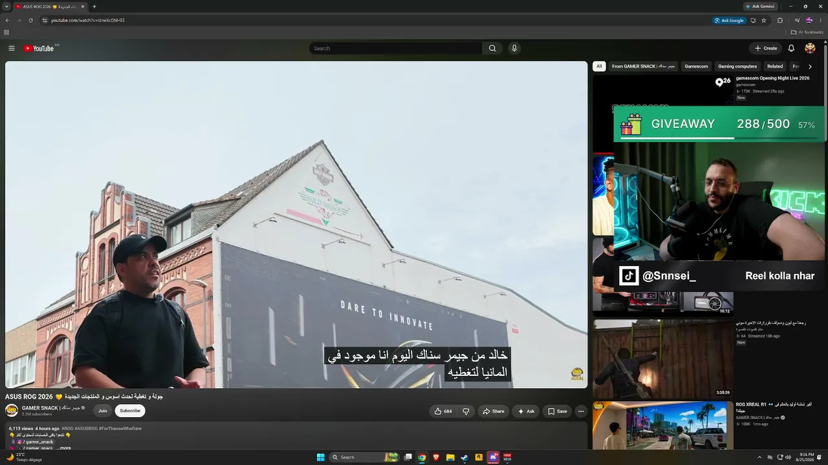
Task: Like the video with thumbs up
Action: coord(443,411)
